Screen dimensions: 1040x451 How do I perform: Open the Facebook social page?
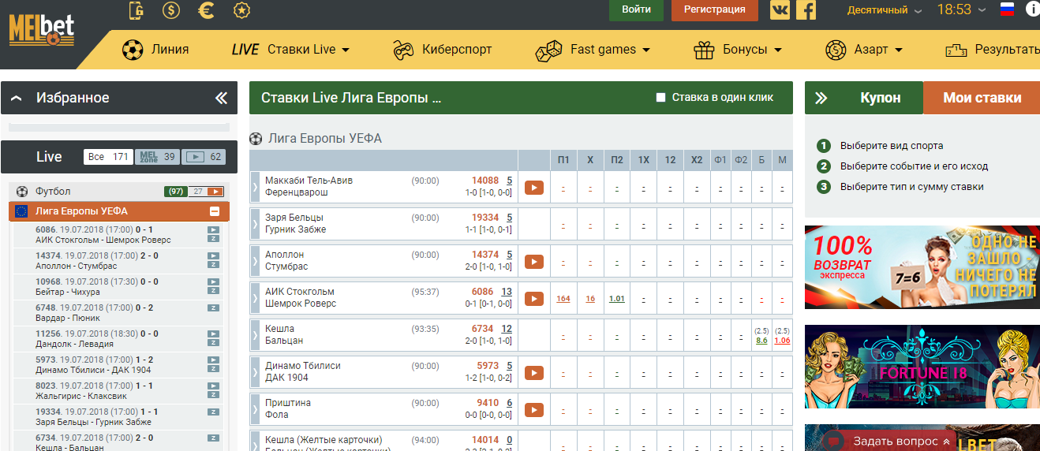806,9
